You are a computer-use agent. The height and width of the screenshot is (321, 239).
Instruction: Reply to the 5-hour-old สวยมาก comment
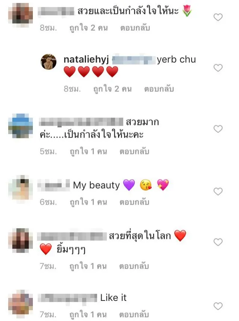[134, 152]
